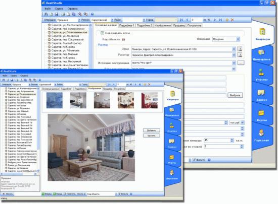This screenshot has height=204, width=278.
Task: Open the тыс.руб currency dropdown
Action: pyautogui.click(x=242, y=122)
